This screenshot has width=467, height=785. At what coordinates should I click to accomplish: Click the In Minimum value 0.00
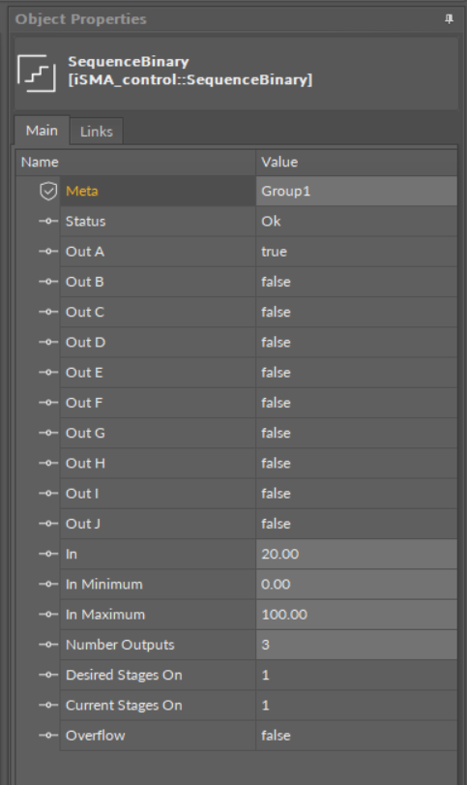tap(357, 584)
